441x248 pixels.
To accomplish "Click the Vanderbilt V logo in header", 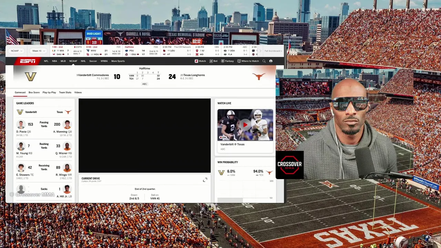I will tap(31, 76).
